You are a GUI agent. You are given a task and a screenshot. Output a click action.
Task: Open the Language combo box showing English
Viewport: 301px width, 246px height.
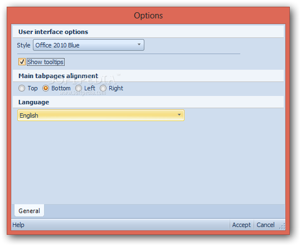pyautogui.click(x=101, y=115)
